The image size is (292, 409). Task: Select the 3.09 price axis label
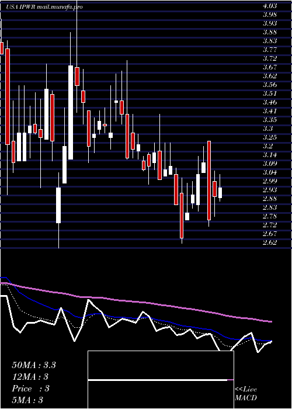(270, 163)
